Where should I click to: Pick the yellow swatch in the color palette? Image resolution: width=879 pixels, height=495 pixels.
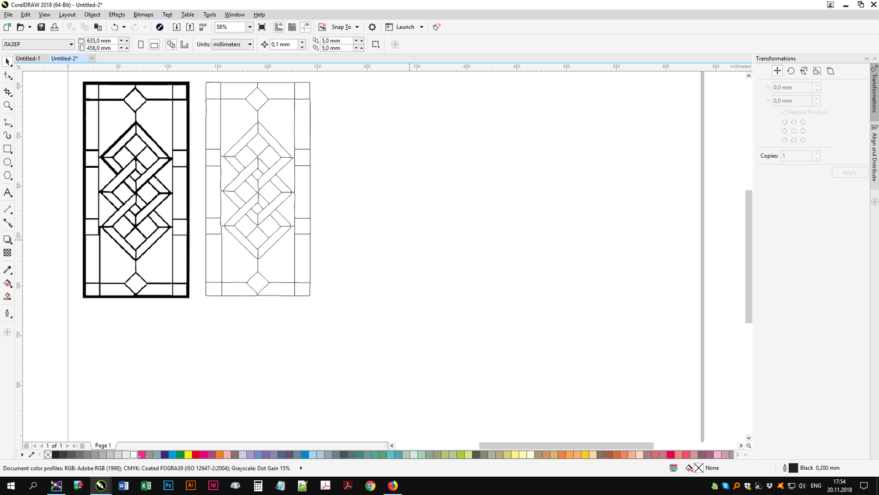point(188,455)
